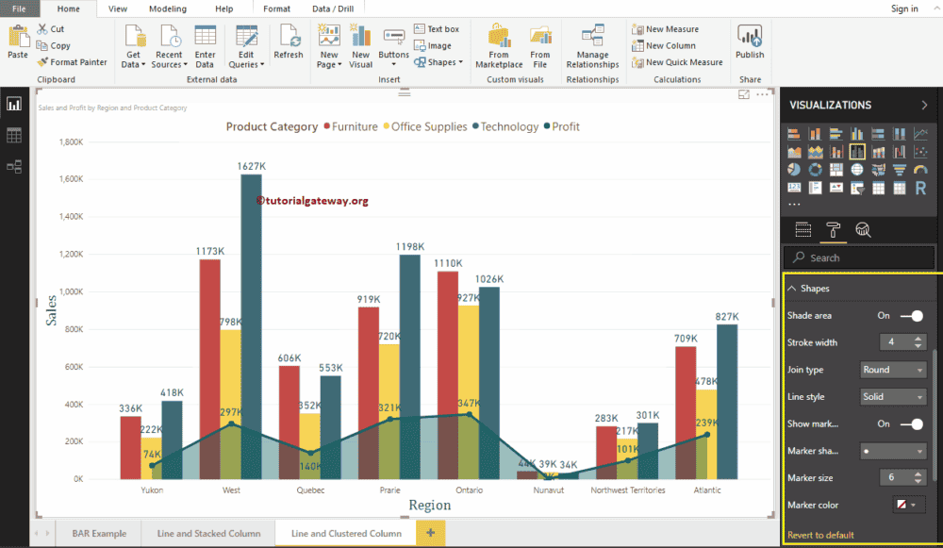Viewport: 943px width, 548px height.
Task: Open the Marker shape dropdown
Action: (x=893, y=451)
